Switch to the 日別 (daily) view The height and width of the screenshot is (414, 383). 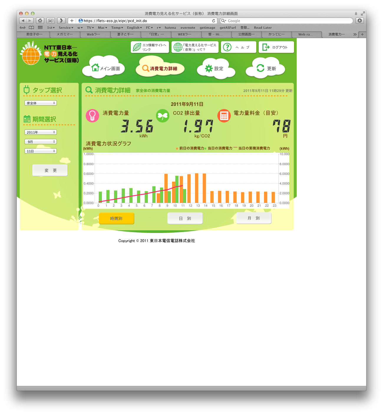point(185,218)
